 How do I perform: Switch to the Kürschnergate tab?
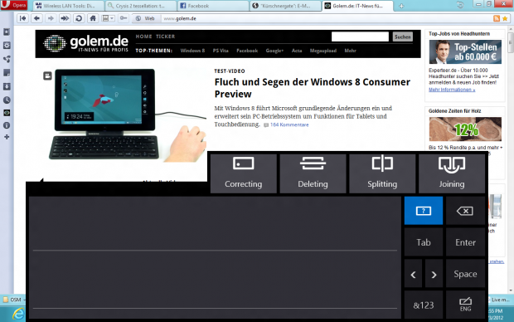pyautogui.click(x=285, y=6)
